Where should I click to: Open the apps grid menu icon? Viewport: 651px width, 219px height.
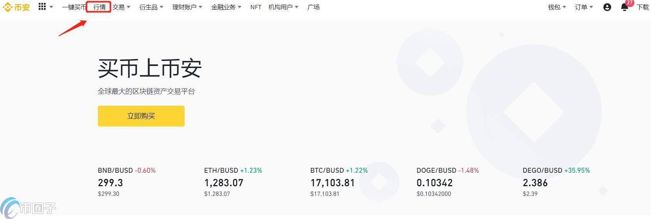coord(42,7)
